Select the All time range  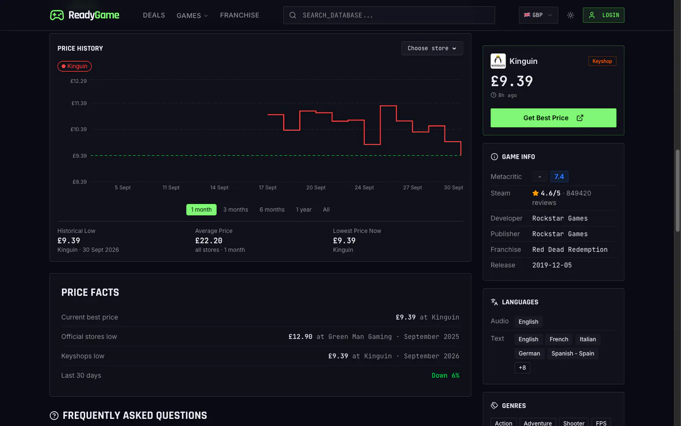click(x=326, y=210)
